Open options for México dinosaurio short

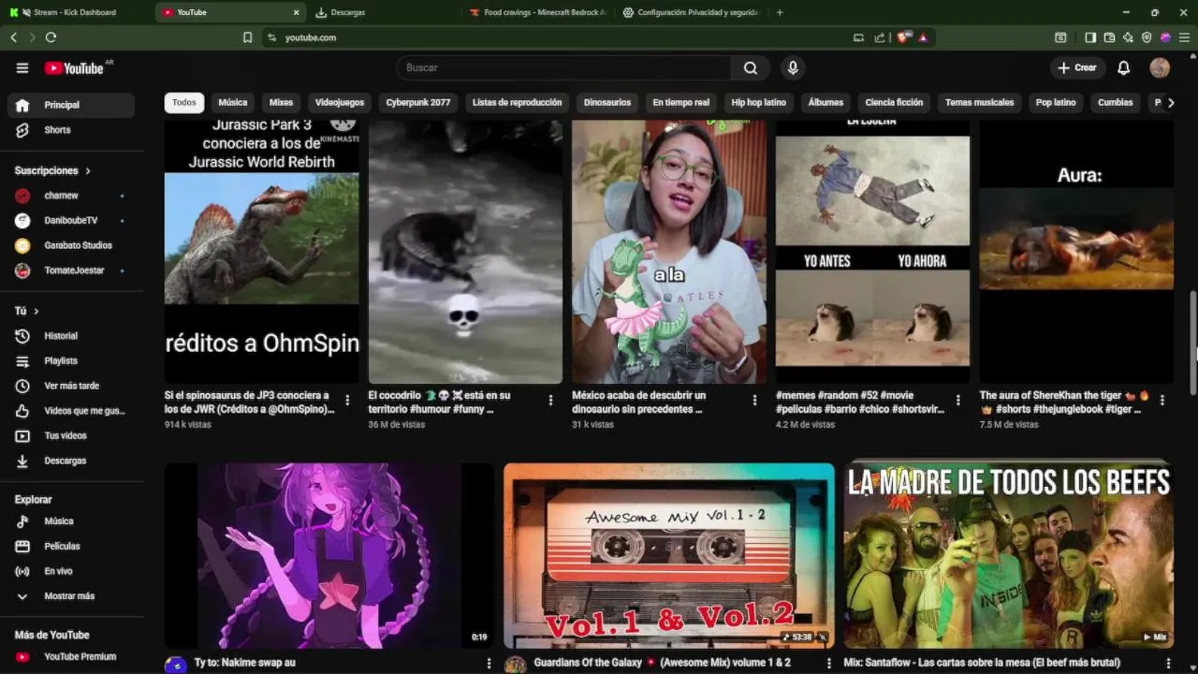coord(754,400)
